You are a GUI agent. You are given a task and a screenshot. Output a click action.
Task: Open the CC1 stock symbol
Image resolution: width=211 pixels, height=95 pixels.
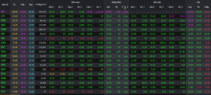click(x=3, y=92)
